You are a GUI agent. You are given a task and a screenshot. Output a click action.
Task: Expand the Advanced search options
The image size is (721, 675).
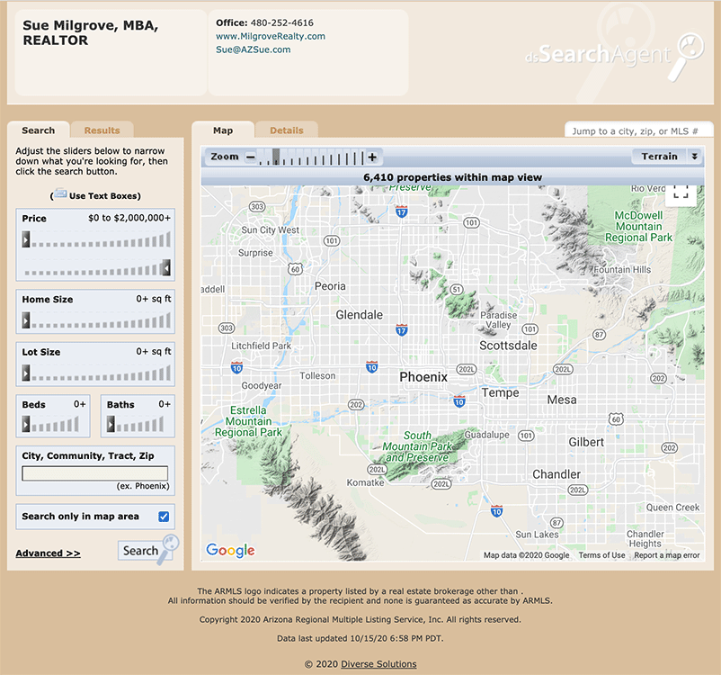tap(49, 553)
